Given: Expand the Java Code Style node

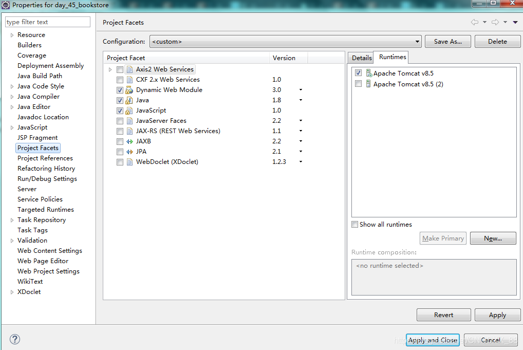Looking at the screenshot, I should click(12, 86).
